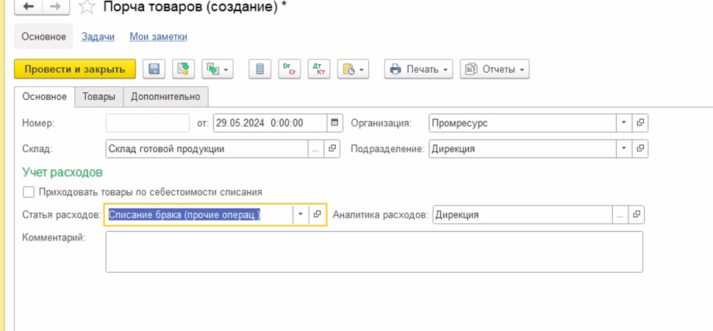Click the 'Провести и закрыть' button
Screen dimensions: 713x331
[x=74, y=69]
